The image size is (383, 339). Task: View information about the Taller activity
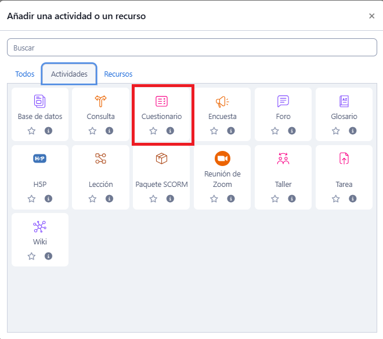click(x=292, y=199)
